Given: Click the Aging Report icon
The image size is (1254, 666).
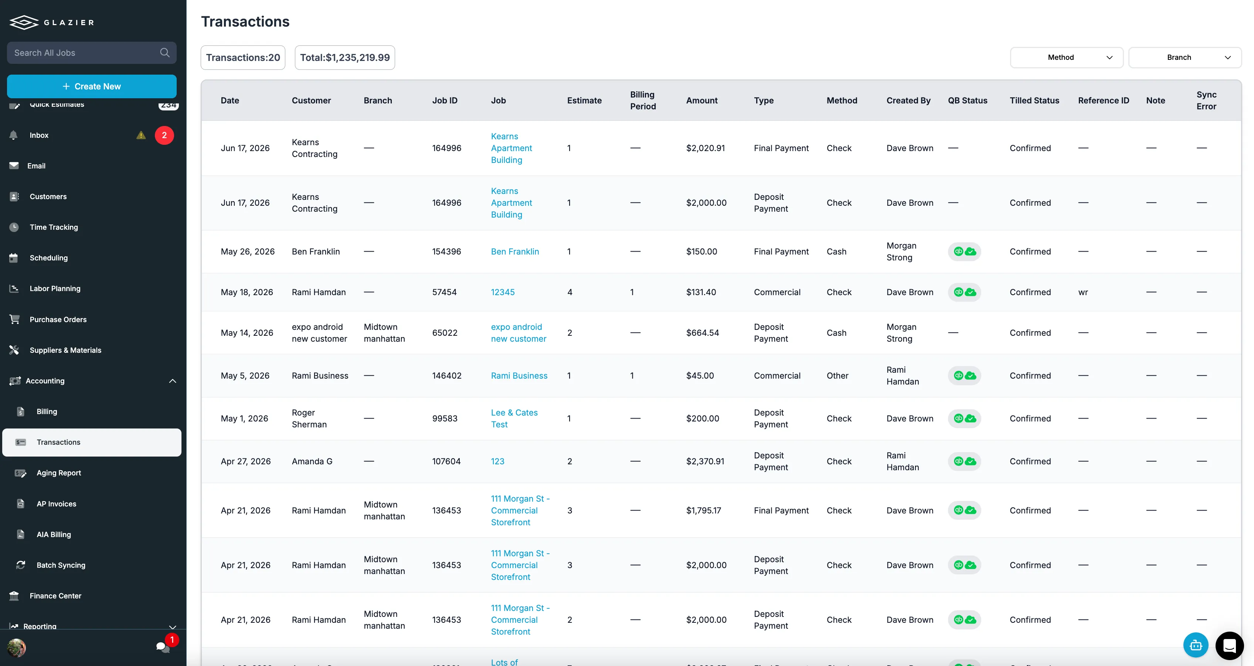Looking at the screenshot, I should click(20, 473).
